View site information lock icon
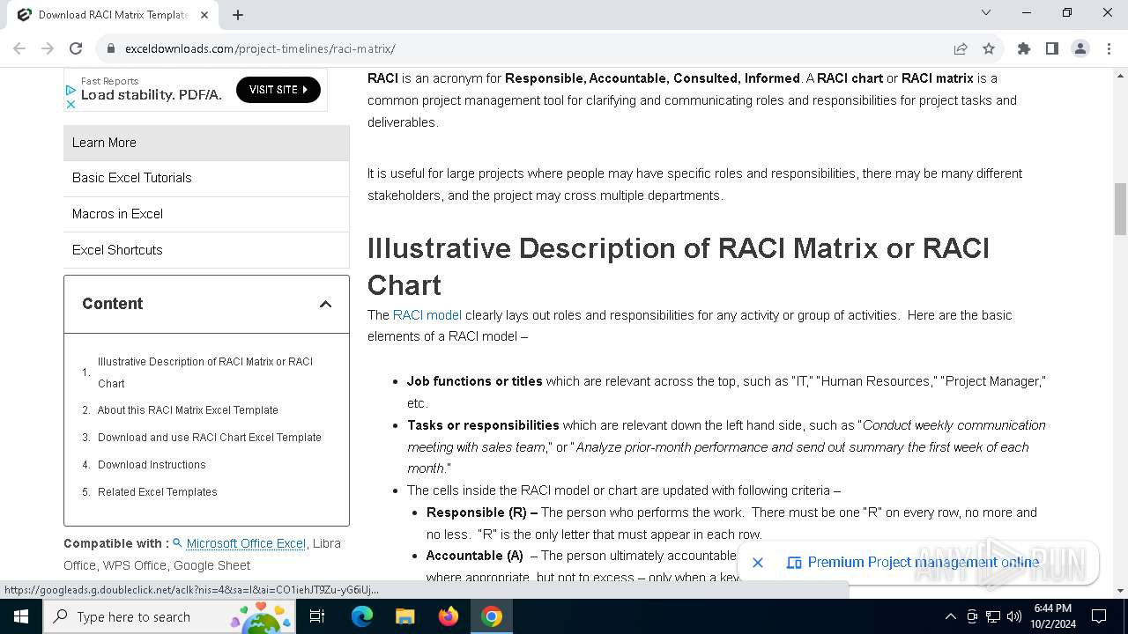1128x634 pixels. (x=111, y=48)
